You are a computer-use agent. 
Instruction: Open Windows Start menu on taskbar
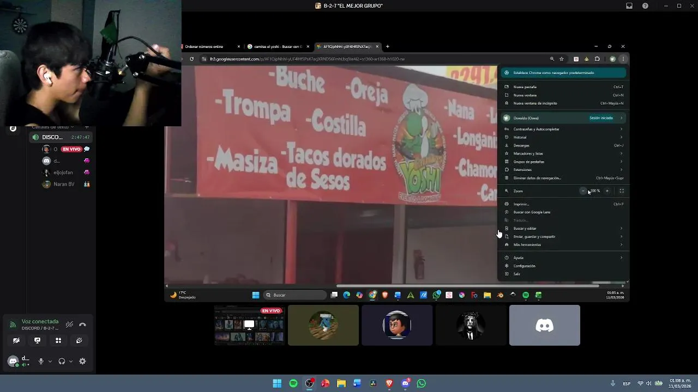tap(277, 383)
